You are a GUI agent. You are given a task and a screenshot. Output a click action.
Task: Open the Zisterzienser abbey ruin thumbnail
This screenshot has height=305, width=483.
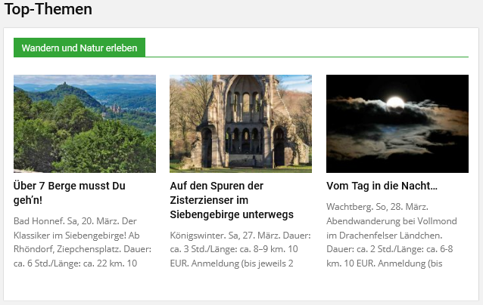tap(241, 124)
